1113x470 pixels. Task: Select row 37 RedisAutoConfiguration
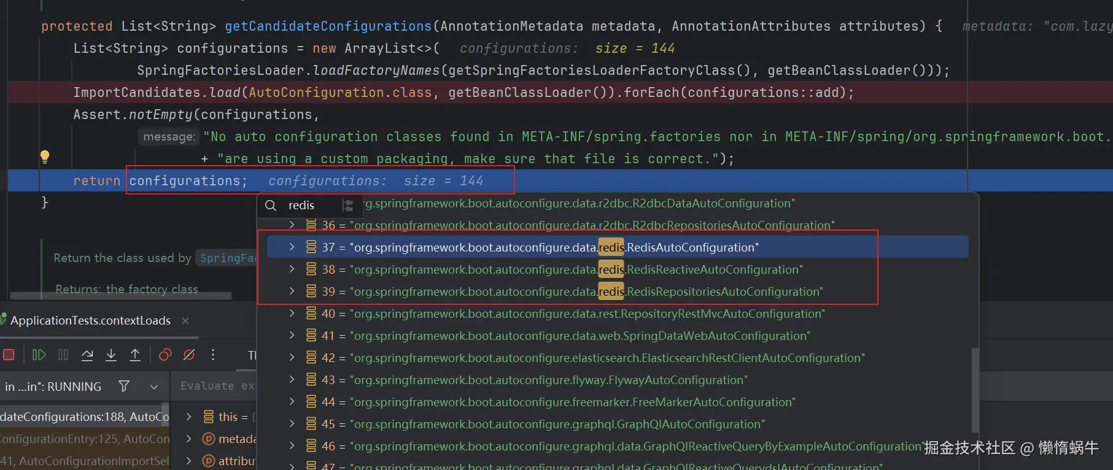click(618, 247)
